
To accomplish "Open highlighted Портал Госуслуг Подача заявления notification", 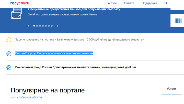I will point(54,54).
